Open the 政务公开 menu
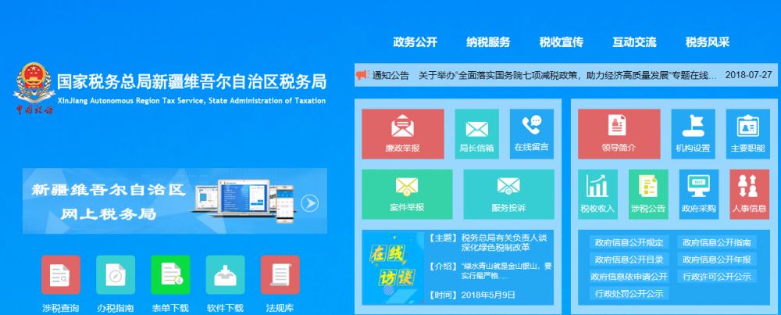Viewport: 781px width, 315px height. (415, 42)
